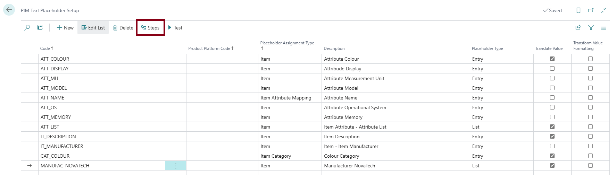Viewport: 616px width, 175px height.
Task: Click the Delete button
Action: point(123,28)
